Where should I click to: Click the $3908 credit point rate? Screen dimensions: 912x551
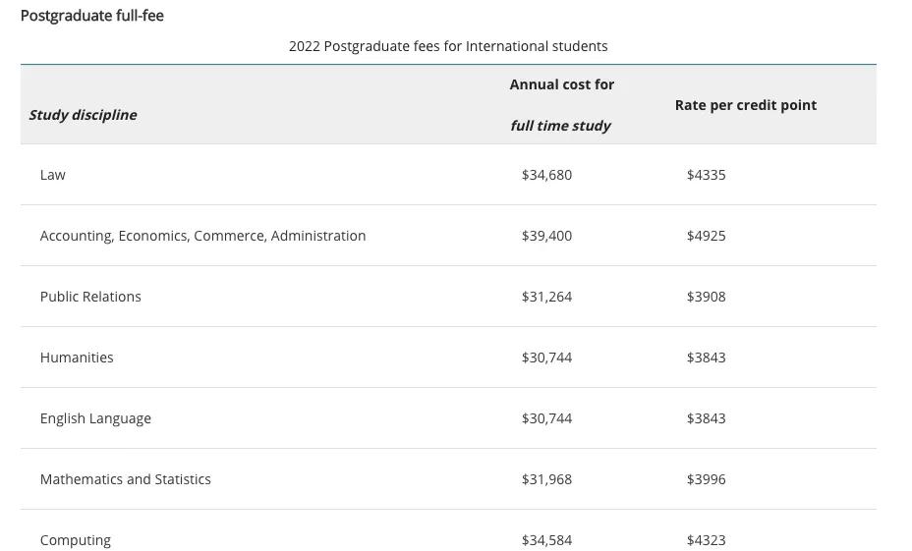pos(706,297)
